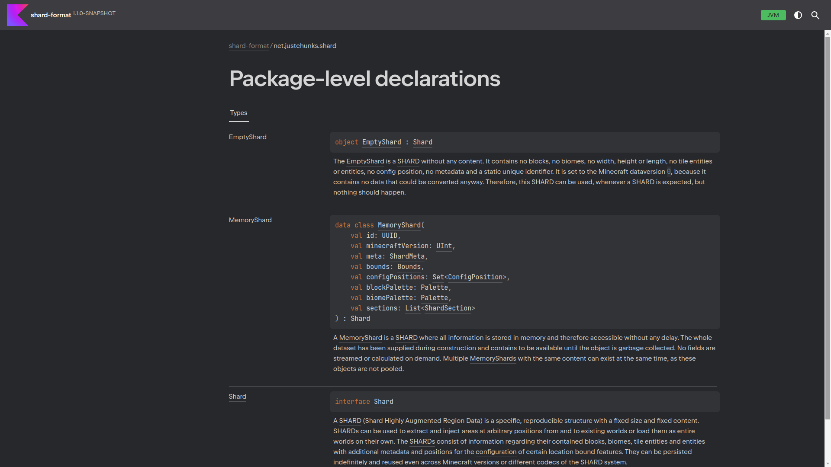
Task: Click the 'data class' keywords
Action: 354,225
